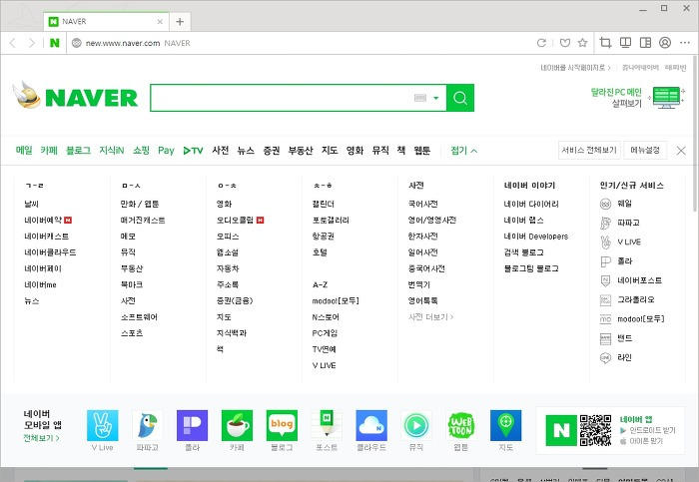Click the 라인 icon in popular services
Viewport: 699px width, 482px height.
[605, 357]
